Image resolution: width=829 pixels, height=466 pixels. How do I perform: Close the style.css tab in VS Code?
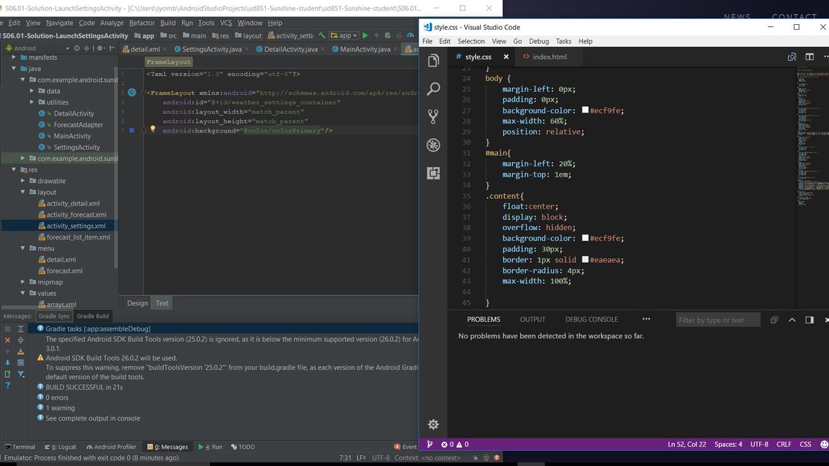[x=506, y=57]
